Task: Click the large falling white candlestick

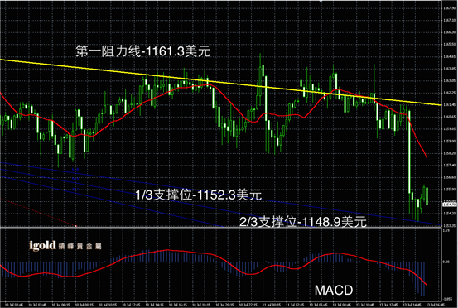Action: [409, 152]
